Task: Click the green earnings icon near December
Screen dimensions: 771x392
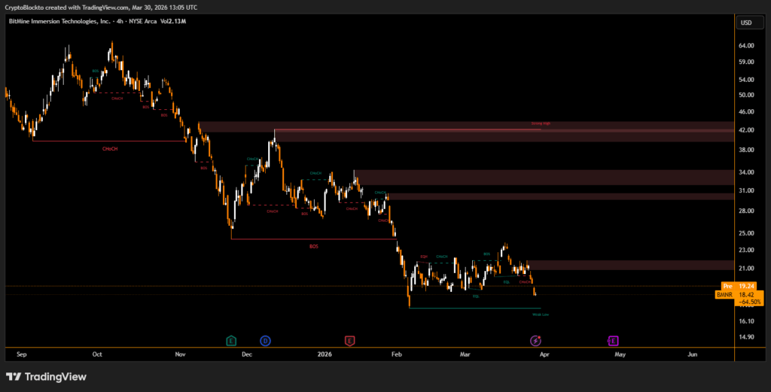Action: (231, 341)
